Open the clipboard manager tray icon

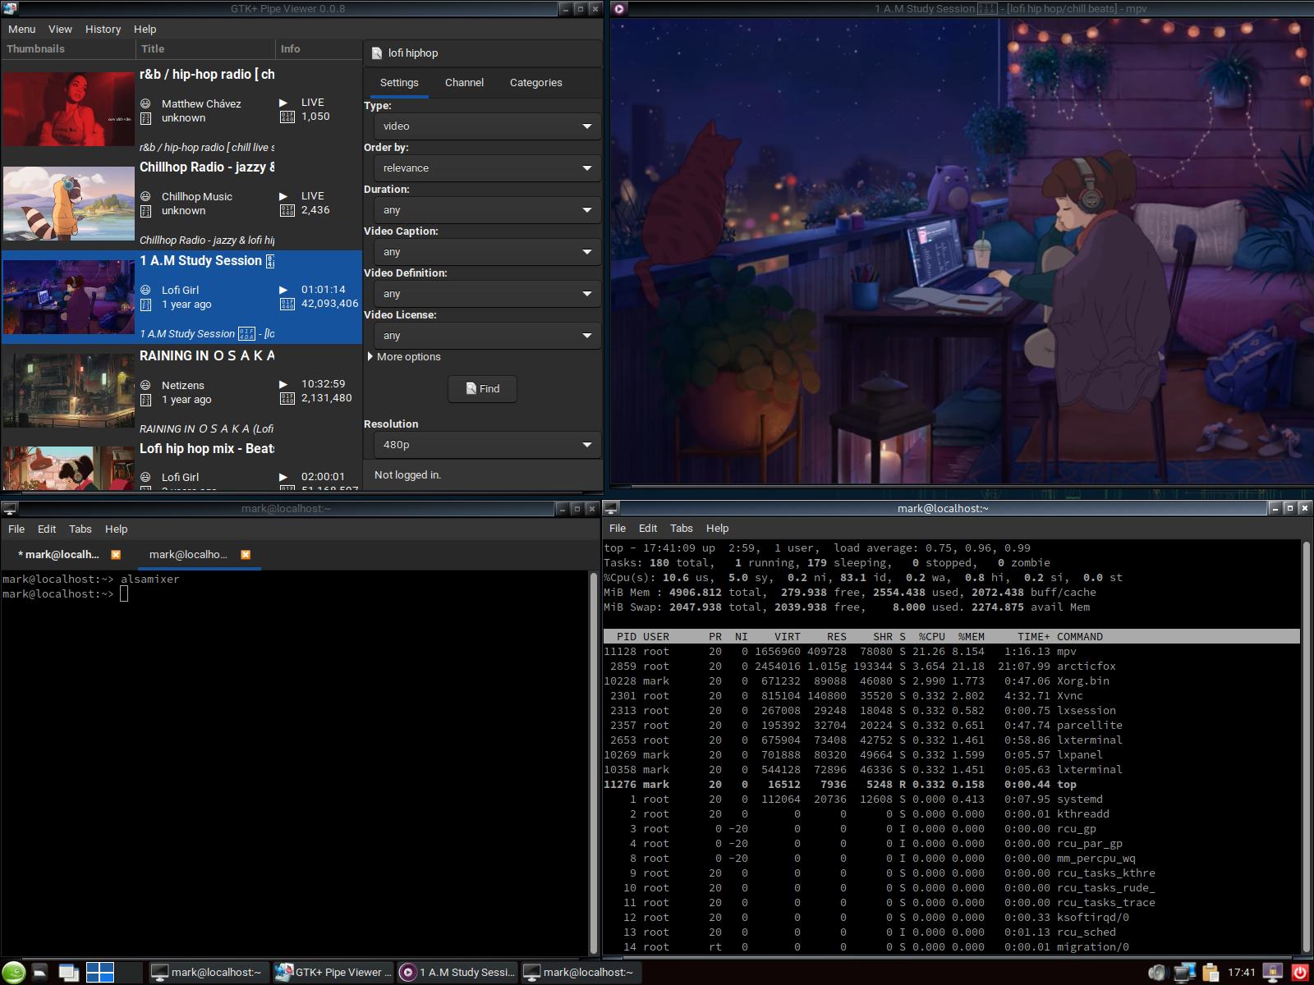[1210, 973]
